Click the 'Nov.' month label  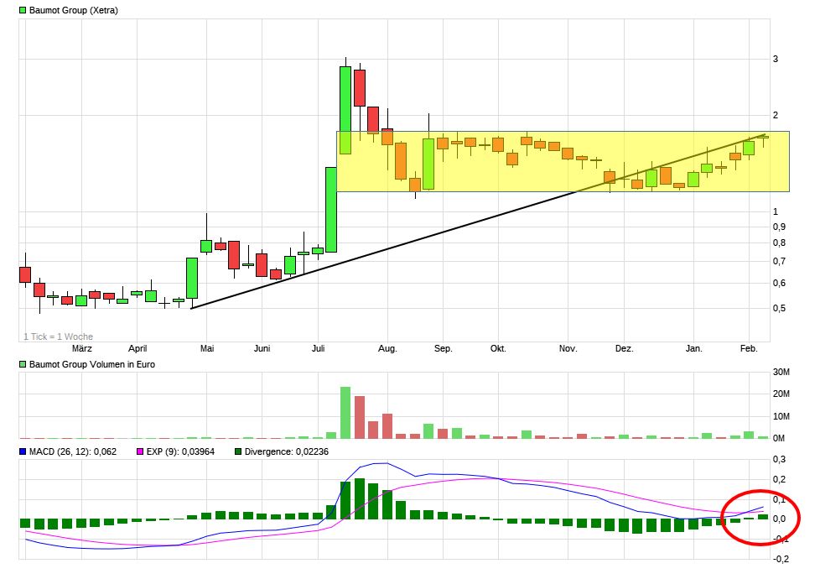(x=568, y=348)
